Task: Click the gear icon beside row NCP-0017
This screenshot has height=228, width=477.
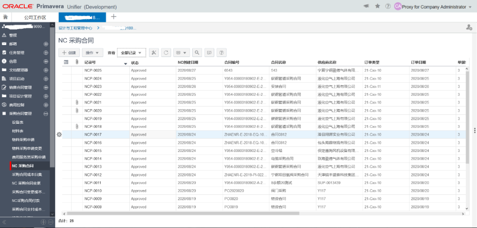Action: coord(59,135)
